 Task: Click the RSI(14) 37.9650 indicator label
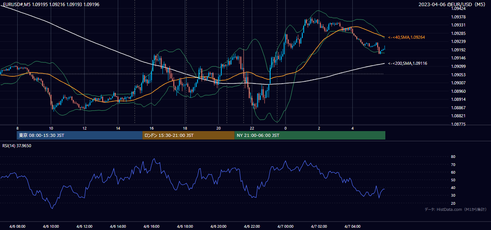[17, 146]
